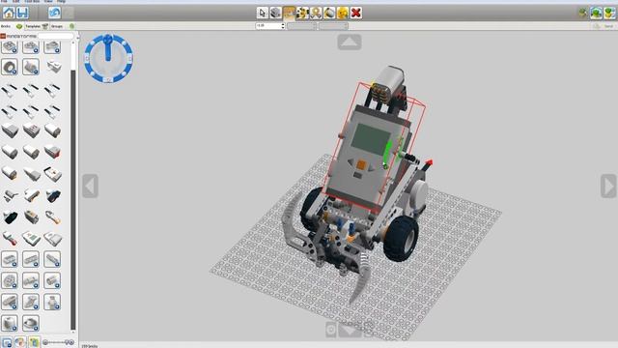Adjust the palette icon size slider

pos(58,342)
